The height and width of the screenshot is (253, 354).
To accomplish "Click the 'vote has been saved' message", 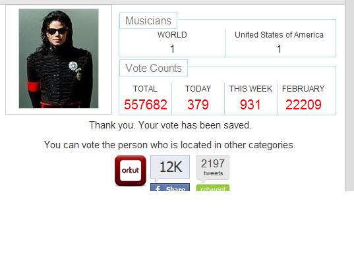I will [170, 125].
